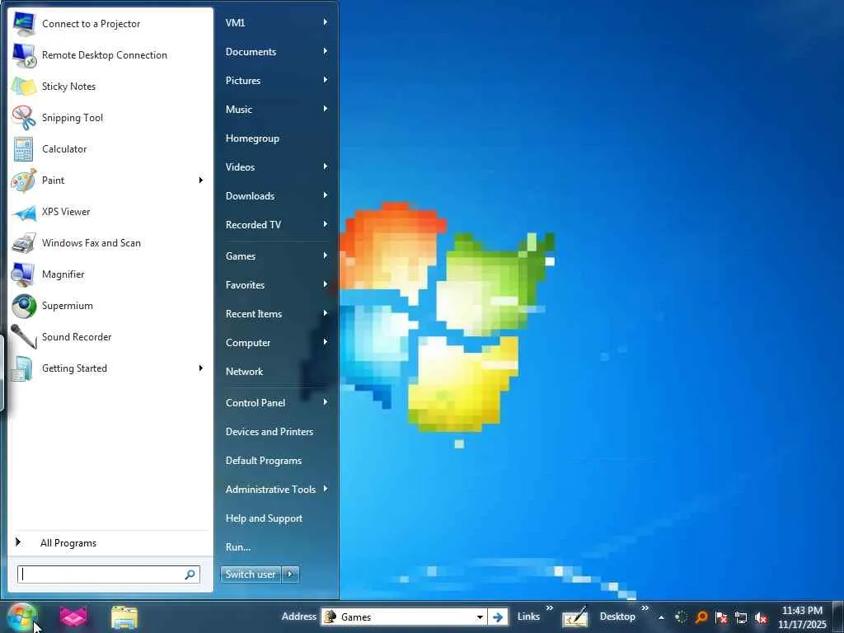Expand the Paint jump list arrow

201,181
